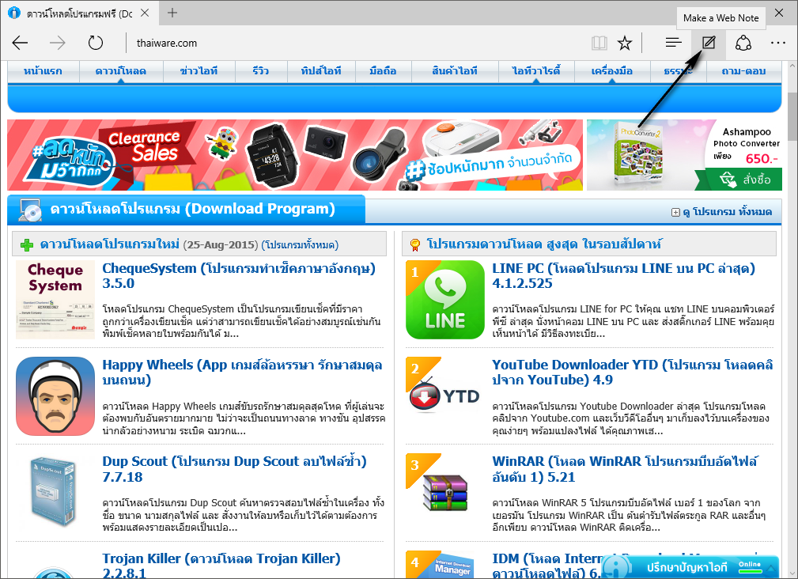Click the browser Refresh icon
The width and height of the screenshot is (798, 579).
tap(95, 44)
